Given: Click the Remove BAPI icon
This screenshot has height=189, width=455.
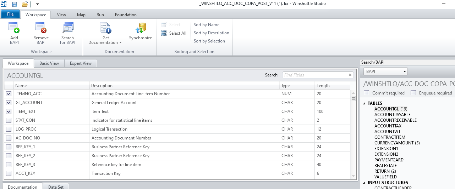Looking at the screenshot, I should 41,28.
